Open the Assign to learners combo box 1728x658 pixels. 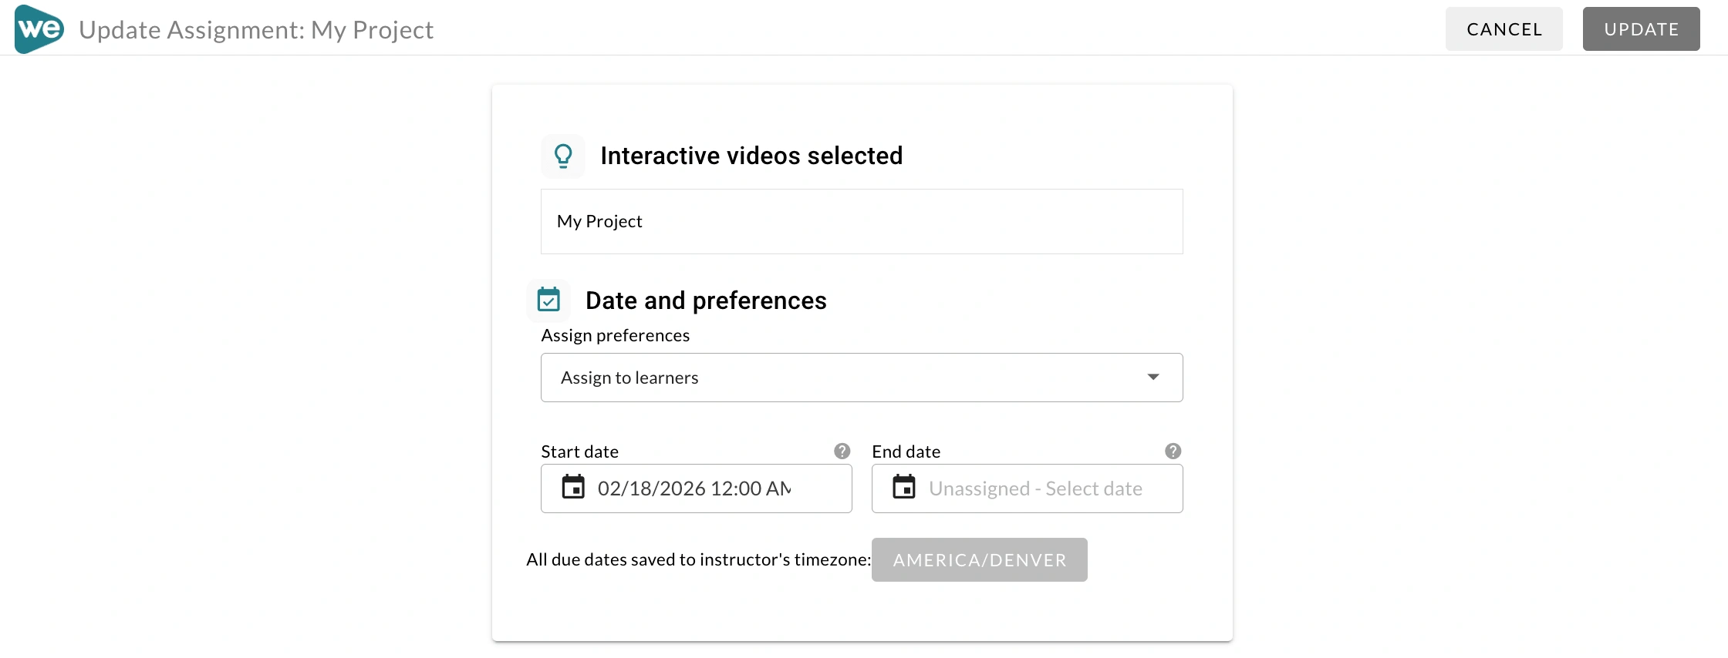coord(862,378)
